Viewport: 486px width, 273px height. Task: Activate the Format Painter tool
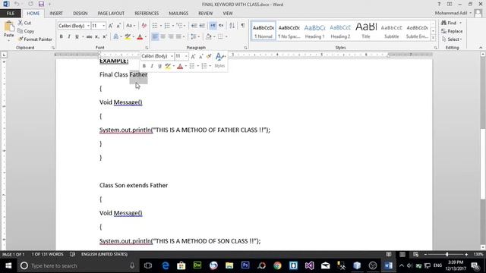point(35,39)
